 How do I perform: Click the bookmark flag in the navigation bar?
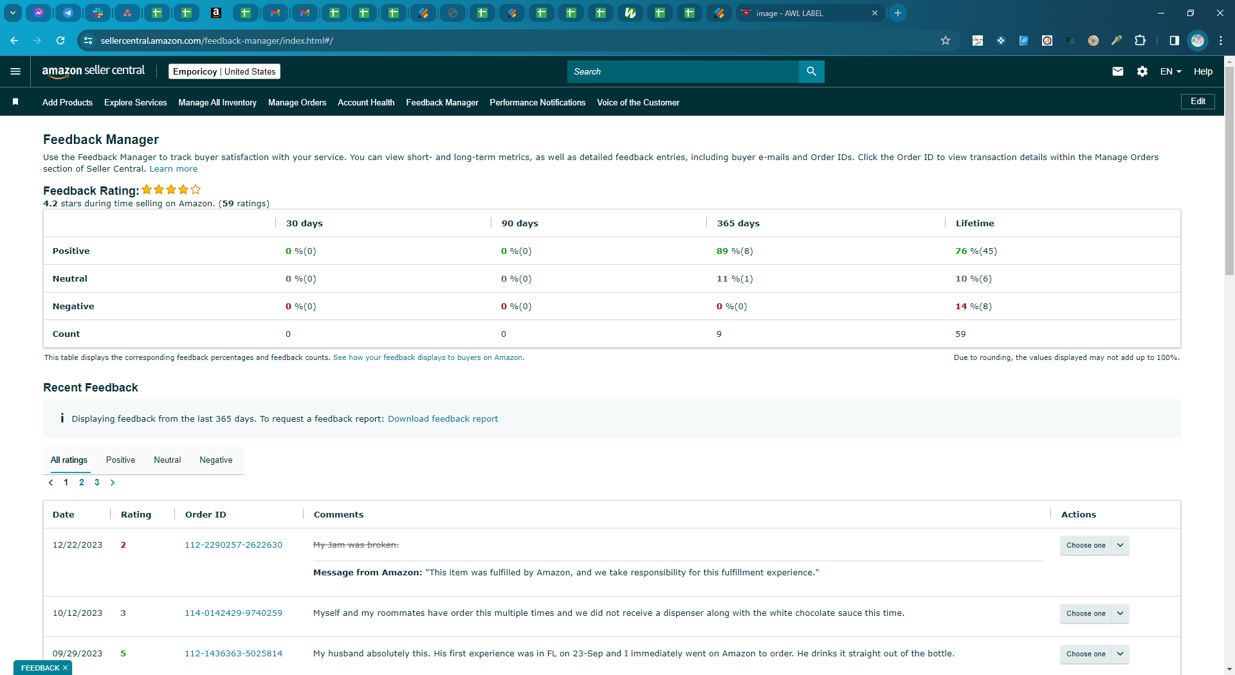tap(15, 102)
